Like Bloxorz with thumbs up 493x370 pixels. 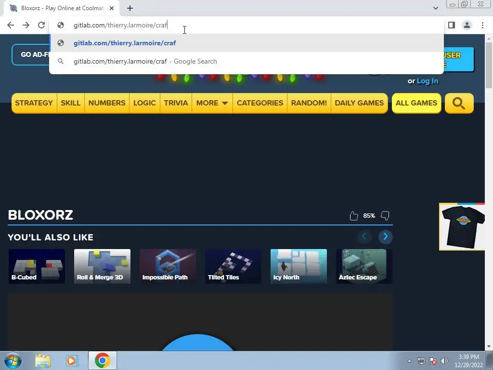point(354,216)
